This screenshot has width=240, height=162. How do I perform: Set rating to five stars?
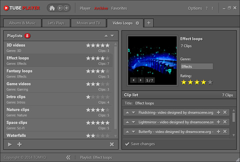210,82
